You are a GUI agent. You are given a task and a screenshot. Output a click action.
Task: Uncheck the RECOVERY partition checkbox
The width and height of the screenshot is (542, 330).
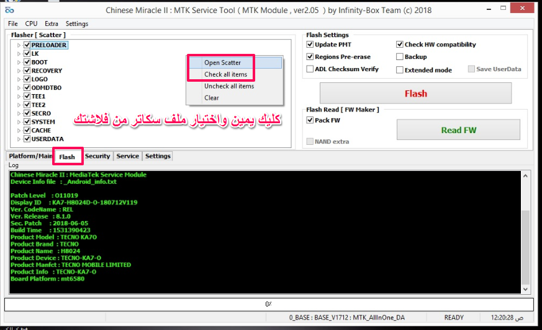point(27,71)
